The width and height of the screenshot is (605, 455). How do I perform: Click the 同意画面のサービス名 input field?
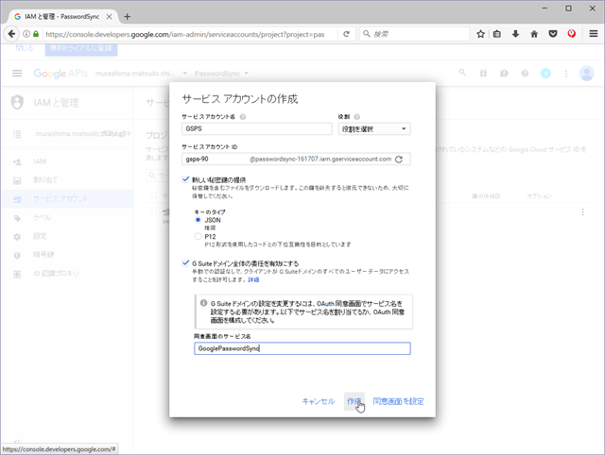(x=302, y=348)
